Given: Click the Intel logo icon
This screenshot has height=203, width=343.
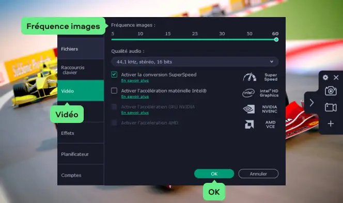Looking at the screenshot, I should tap(248, 93).
